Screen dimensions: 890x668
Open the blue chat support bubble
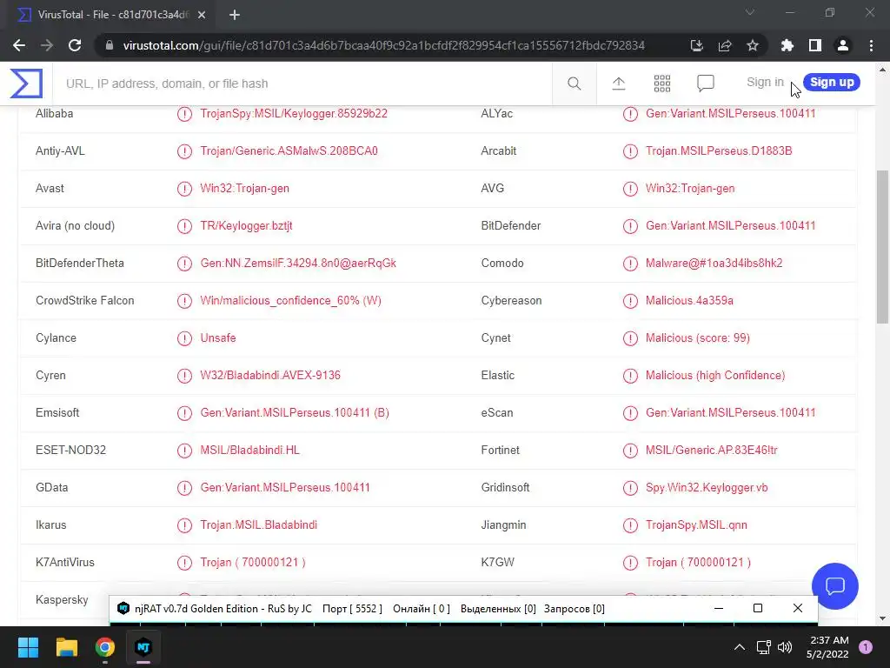[835, 585]
